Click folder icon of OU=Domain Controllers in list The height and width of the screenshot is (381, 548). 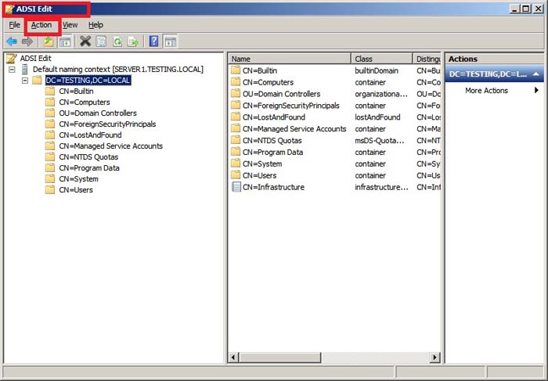pos(236,94)
